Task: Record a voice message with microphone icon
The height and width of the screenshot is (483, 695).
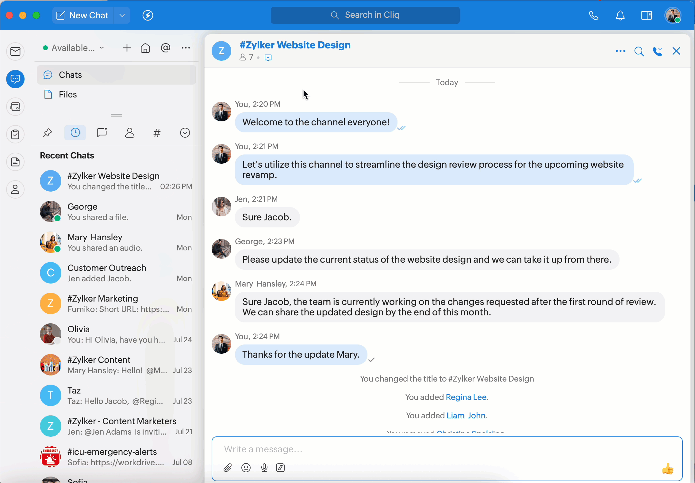Action: [x=264, y=468]
